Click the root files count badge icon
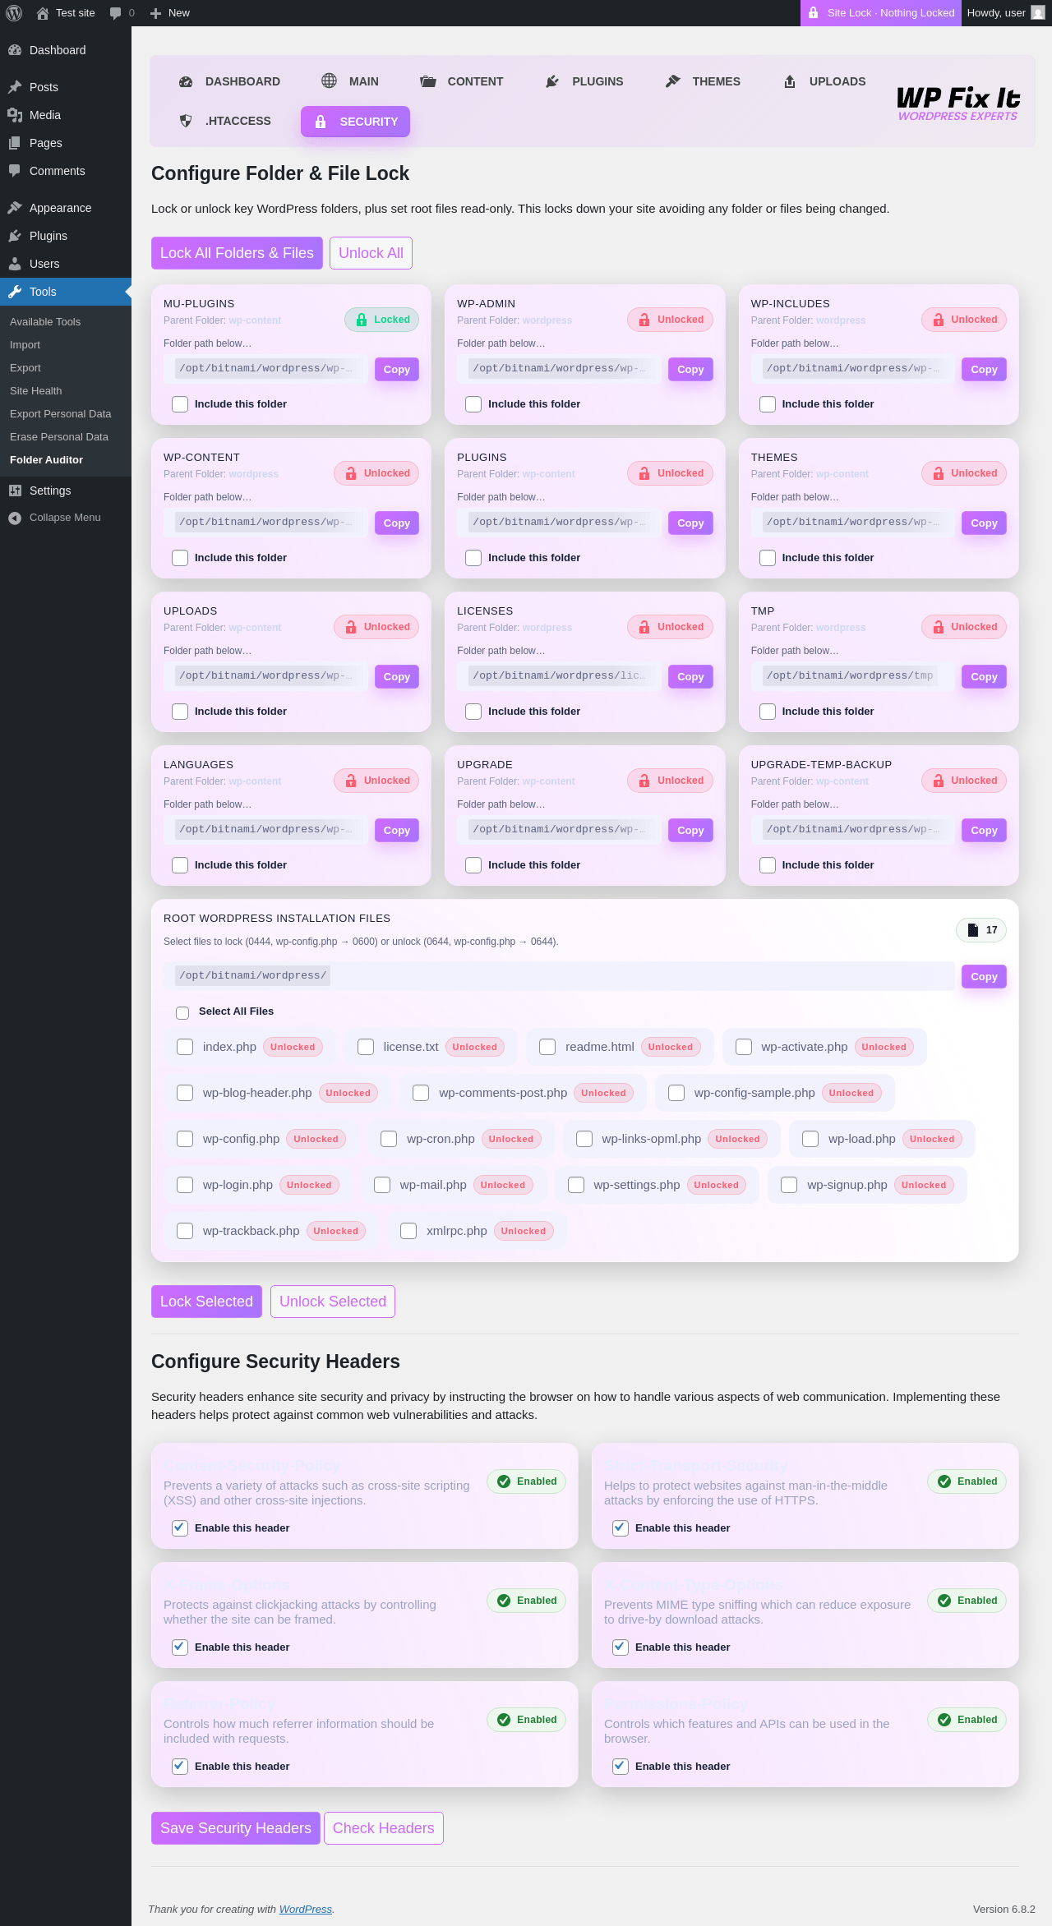The width and height of the screenshot is (1052, 1926). coord(973,930)
